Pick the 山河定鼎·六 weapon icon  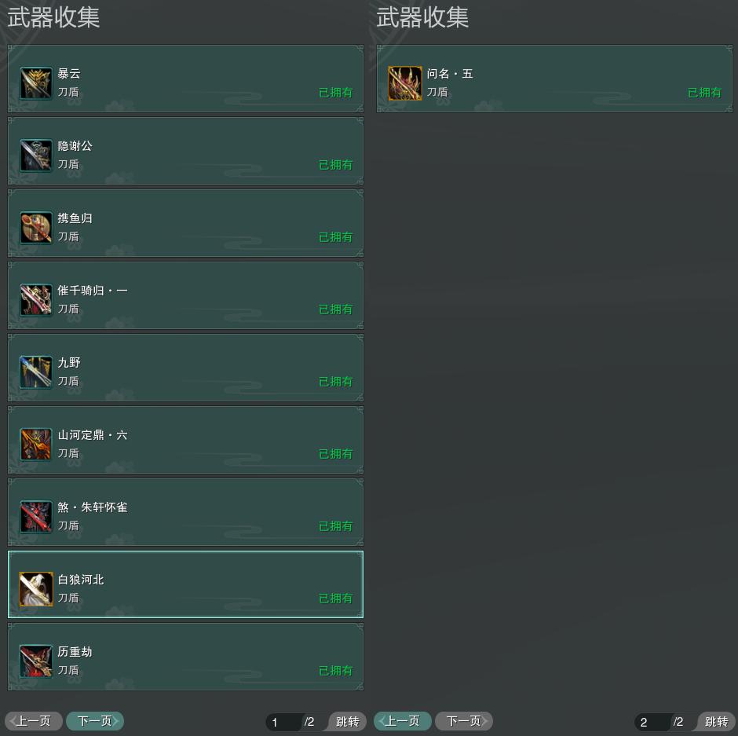pos(36,444)
